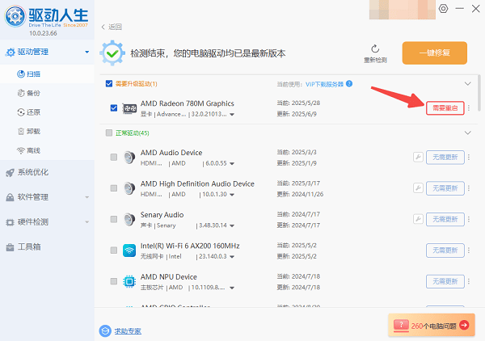Viewport: 485px width, 341px height.
Task: Open version dropdown 6.0.0.55 for AMD Audio
Action: tap(232, 163)
